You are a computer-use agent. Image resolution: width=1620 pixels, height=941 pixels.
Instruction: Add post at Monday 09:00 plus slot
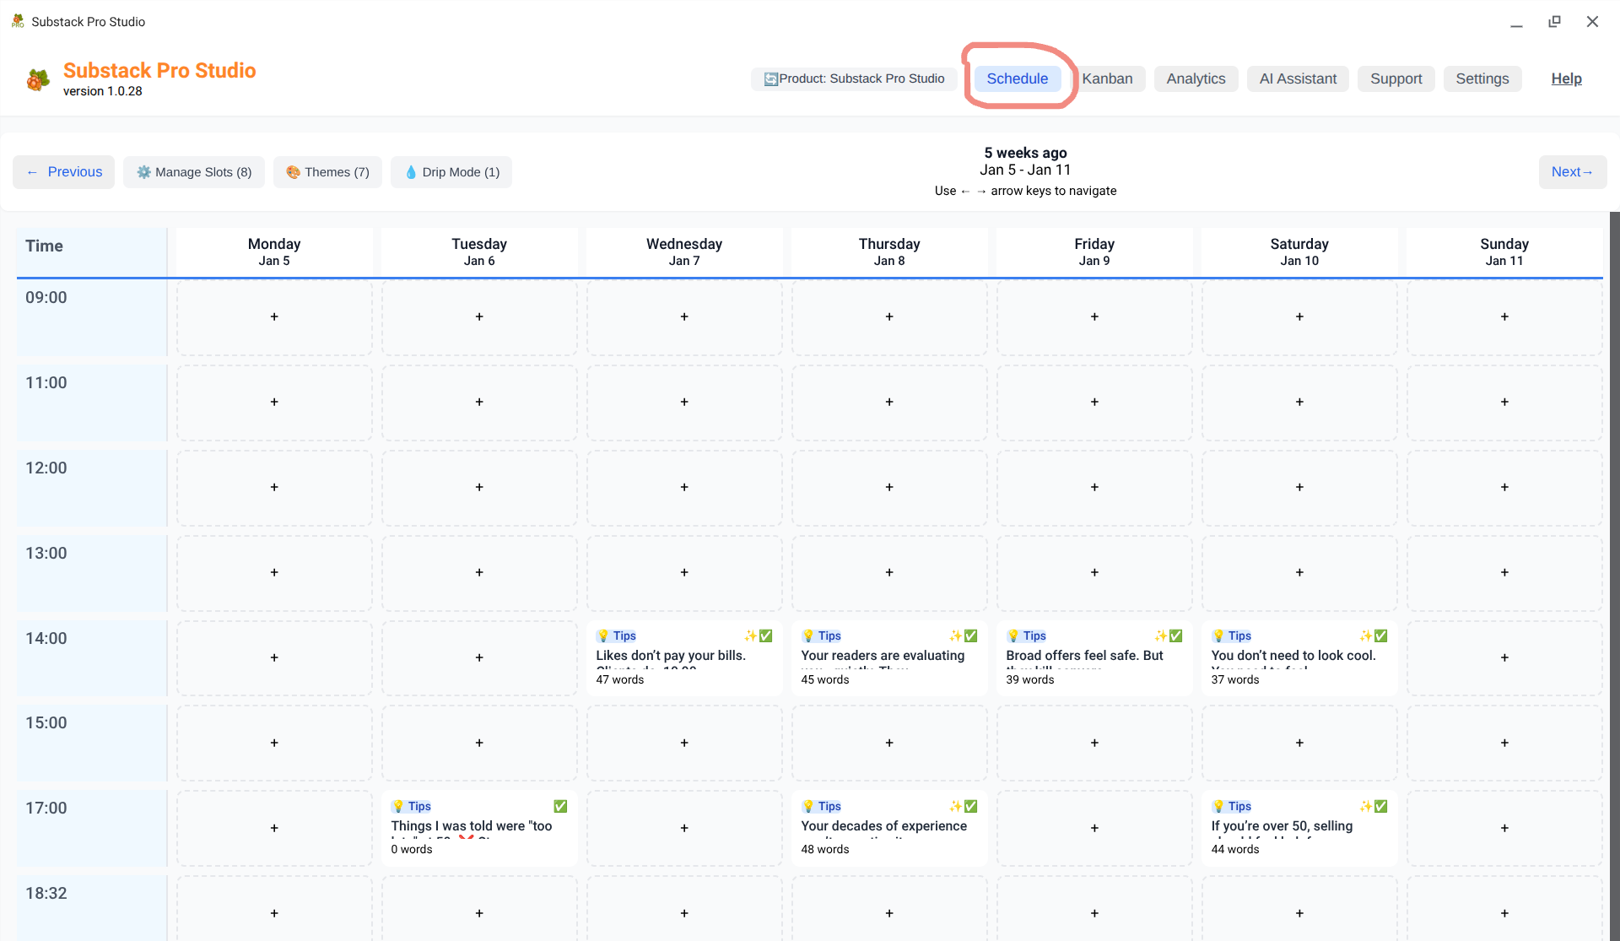(274, 316)
